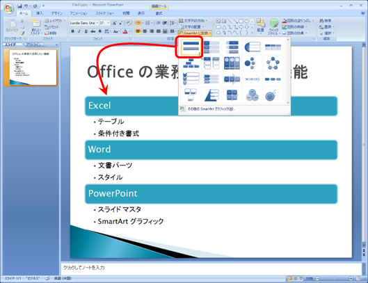This screenshot has width=368, height=283.
Task: Choose the organization chart SmartArt layout
Action: (191, 63)
